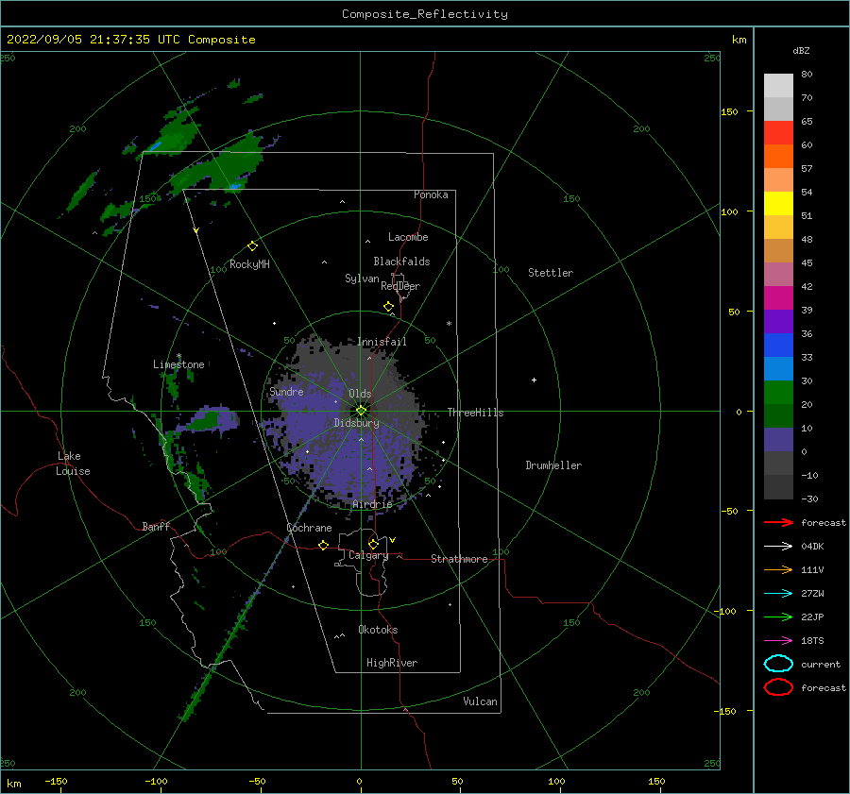Click the current legend label
The height and width of the screenshot is (794, 850).
(x=821, y=664)
